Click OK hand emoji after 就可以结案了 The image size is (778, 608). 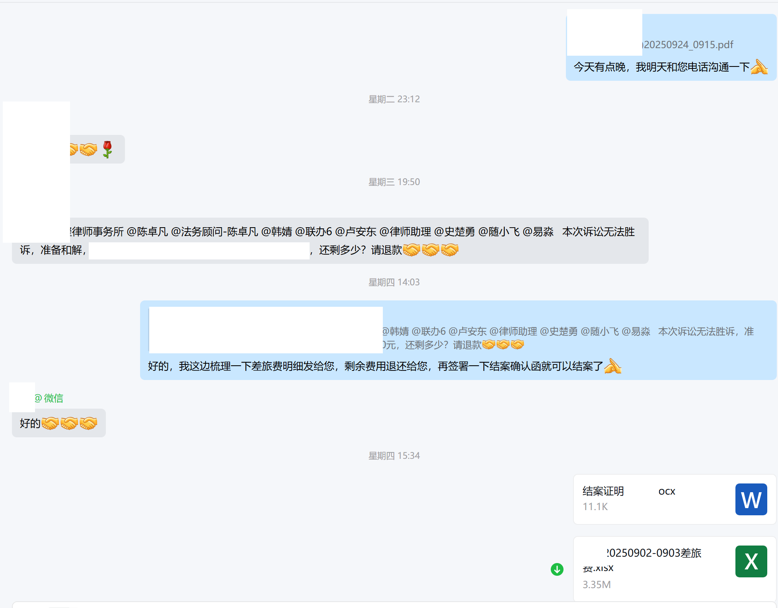coord(612,366)
